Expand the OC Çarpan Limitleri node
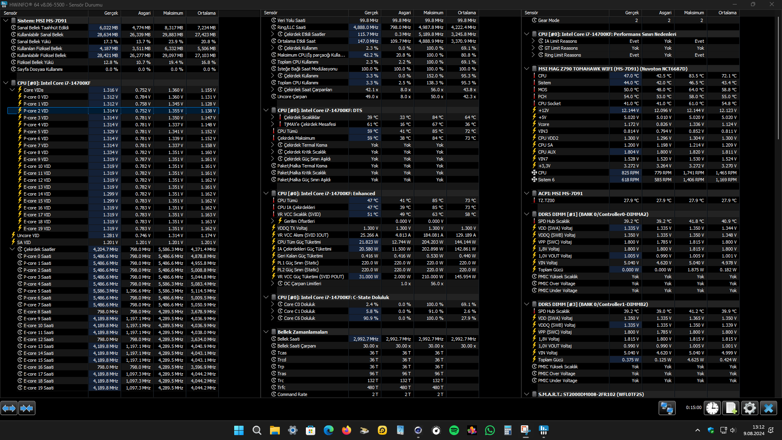782x440 pixels. pos(273,284)
